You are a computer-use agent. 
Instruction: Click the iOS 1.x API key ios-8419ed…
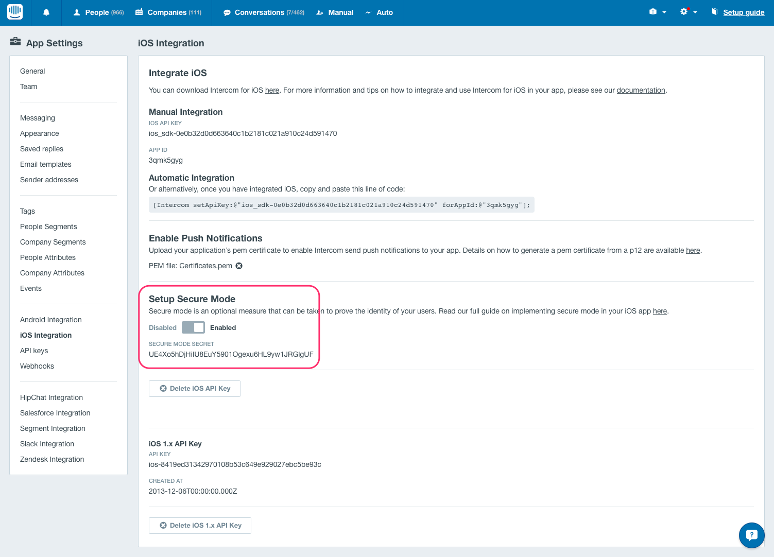(235, 464)
